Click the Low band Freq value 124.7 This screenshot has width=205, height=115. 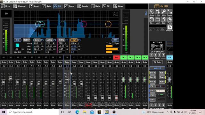37,49
